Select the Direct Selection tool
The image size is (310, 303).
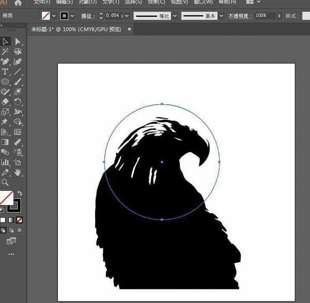click(x=18, y=41)
